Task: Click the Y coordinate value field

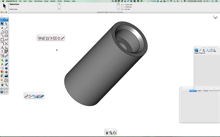Action: click(x=128, y=7)
